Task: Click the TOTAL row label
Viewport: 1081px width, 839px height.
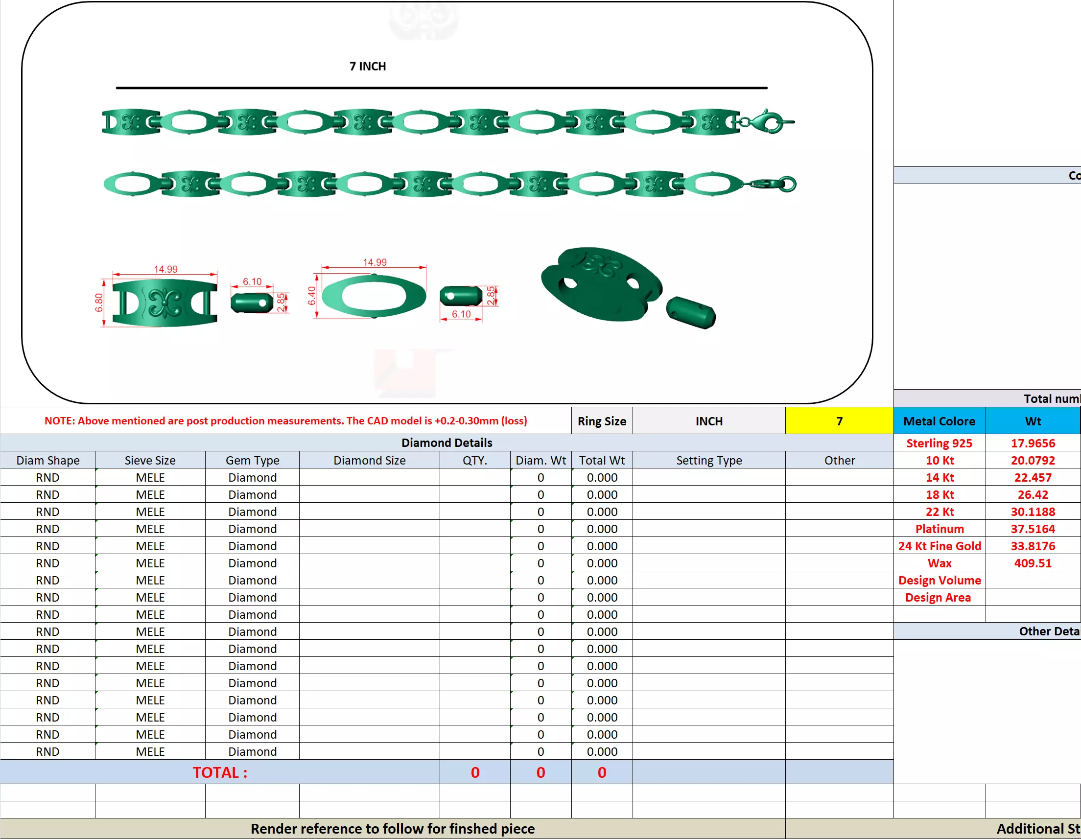Action: (220, 772)
